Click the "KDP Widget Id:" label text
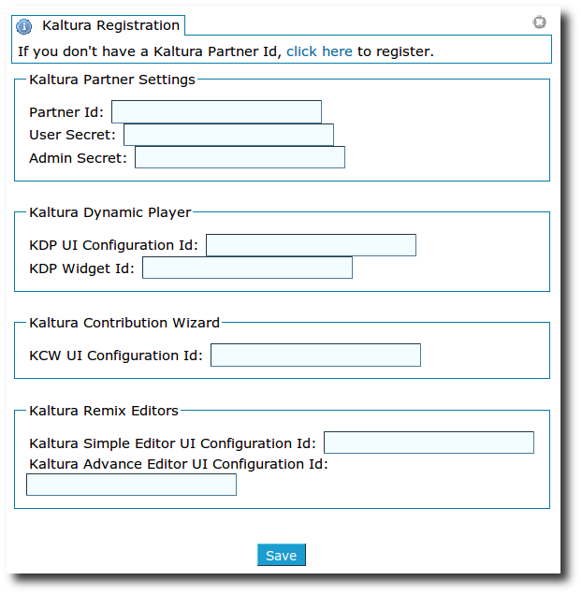The width and height of the screenshot is (582, 595). pyautogui.click(x=81, y=268)
